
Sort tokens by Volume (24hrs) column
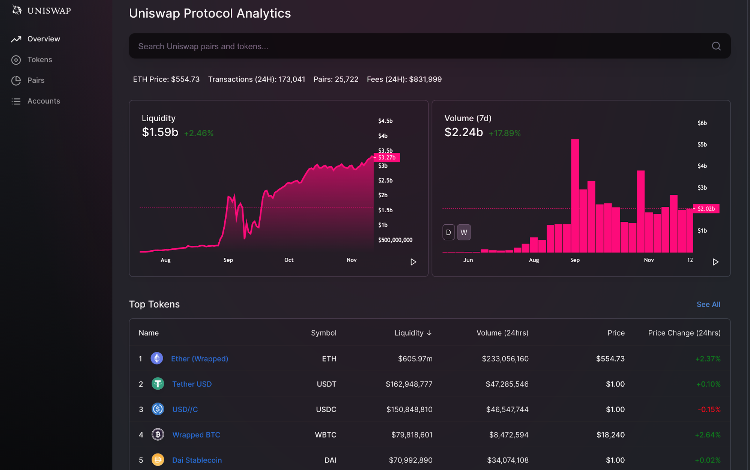pyautogui.click(x=502, y=333)
